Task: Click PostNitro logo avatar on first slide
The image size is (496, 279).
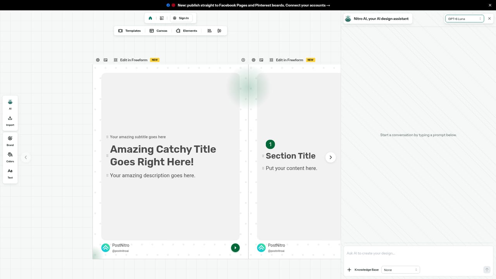Action: coord(105,248)
